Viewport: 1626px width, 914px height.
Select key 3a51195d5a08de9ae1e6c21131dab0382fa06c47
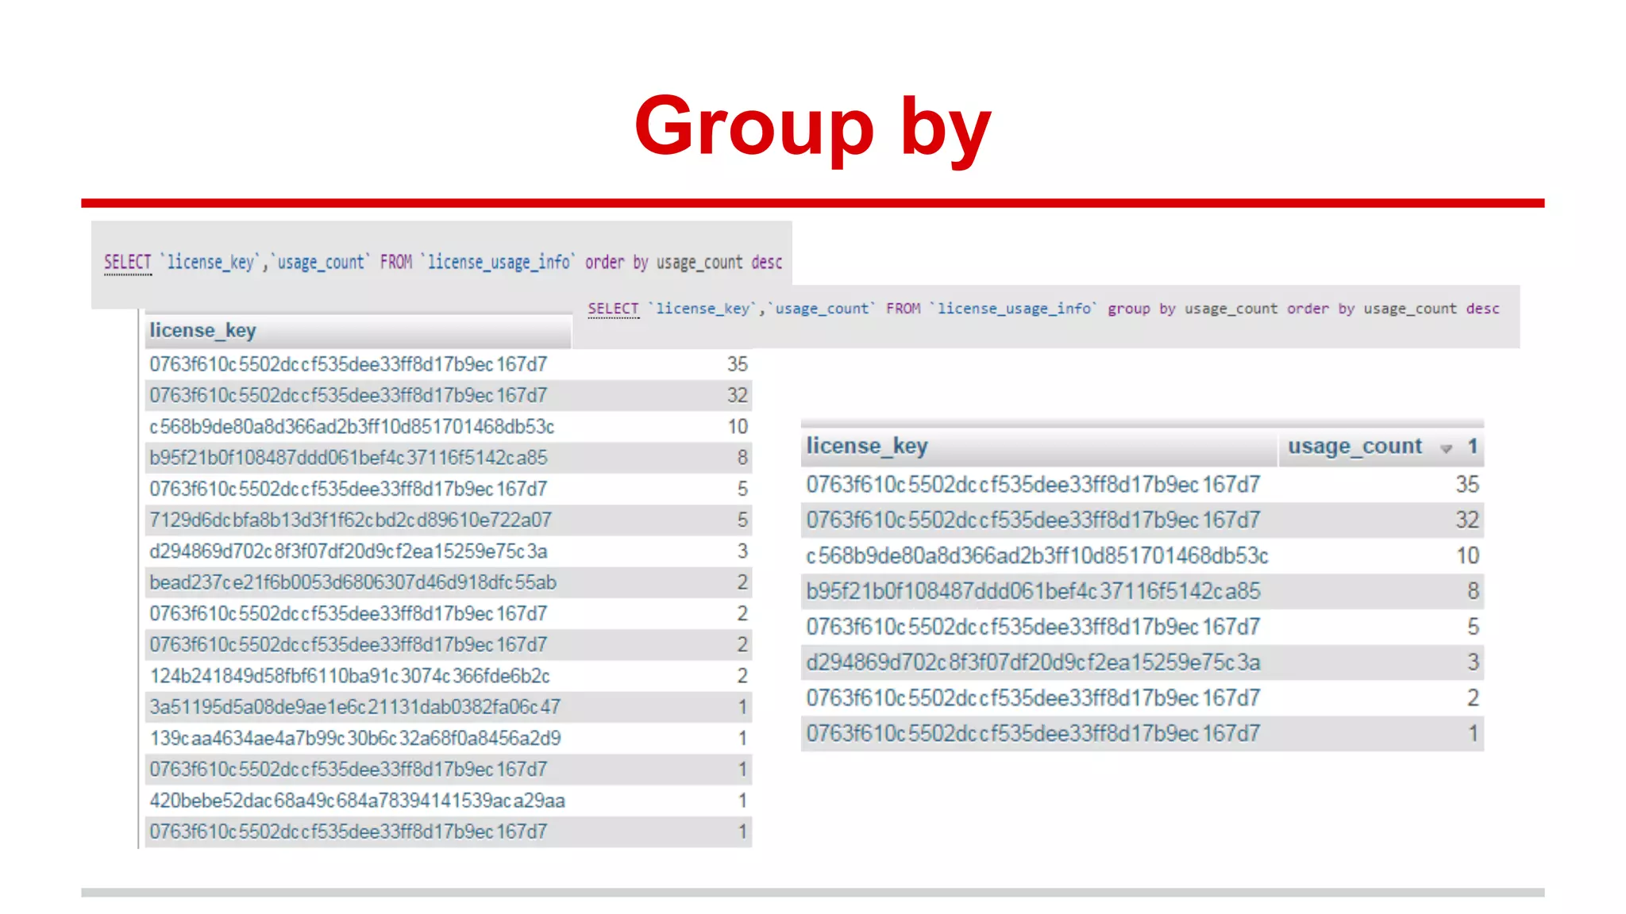point(355,707)
